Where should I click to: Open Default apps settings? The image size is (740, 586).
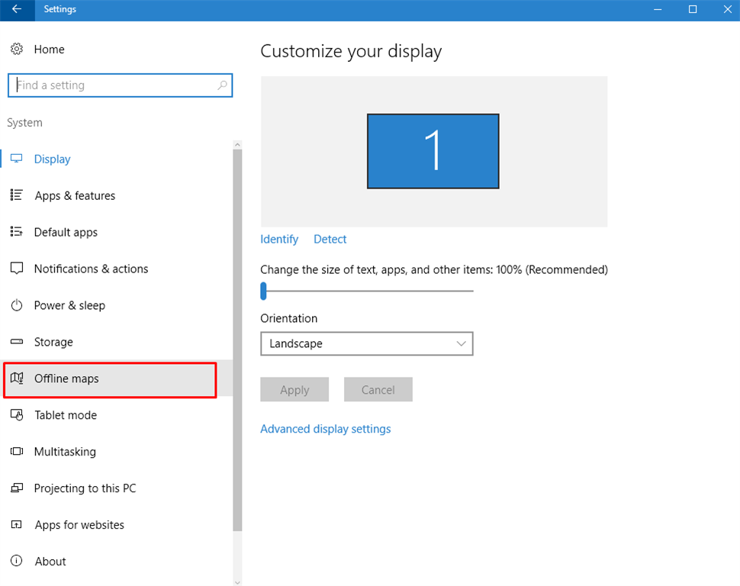pos(66,232)
